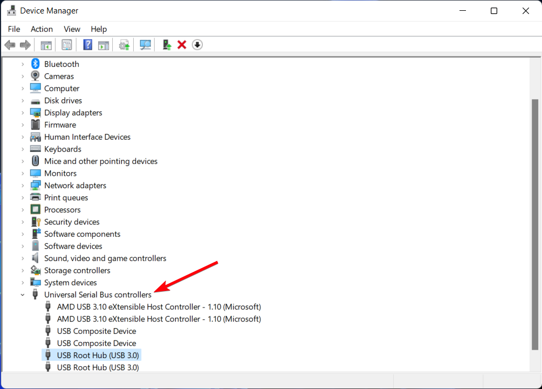This screenshot has width=542, height=389.
Task: Click the red X uninstall device icon
Action: (x=182, y=45)
